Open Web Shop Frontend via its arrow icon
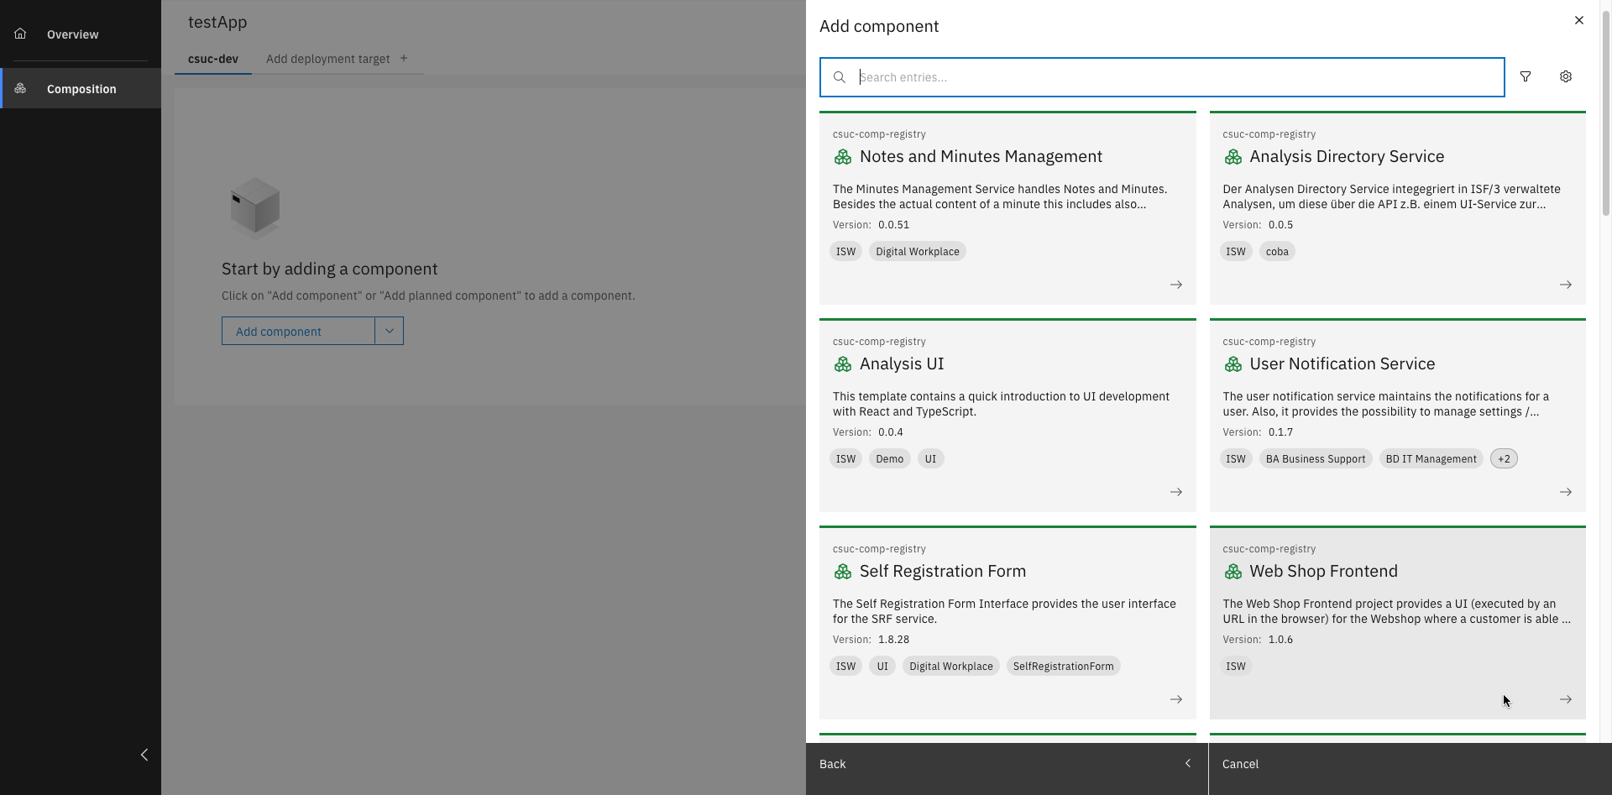The height and width of the screenshot is (795, 1612). point(1566,699)
